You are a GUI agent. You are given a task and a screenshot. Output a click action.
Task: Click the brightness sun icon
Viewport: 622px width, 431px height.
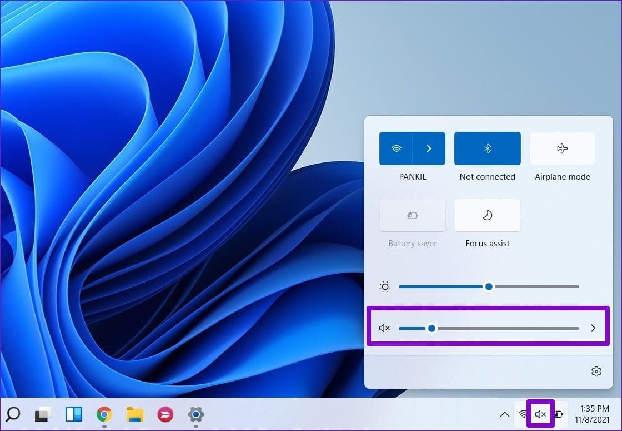click(385, 286)
